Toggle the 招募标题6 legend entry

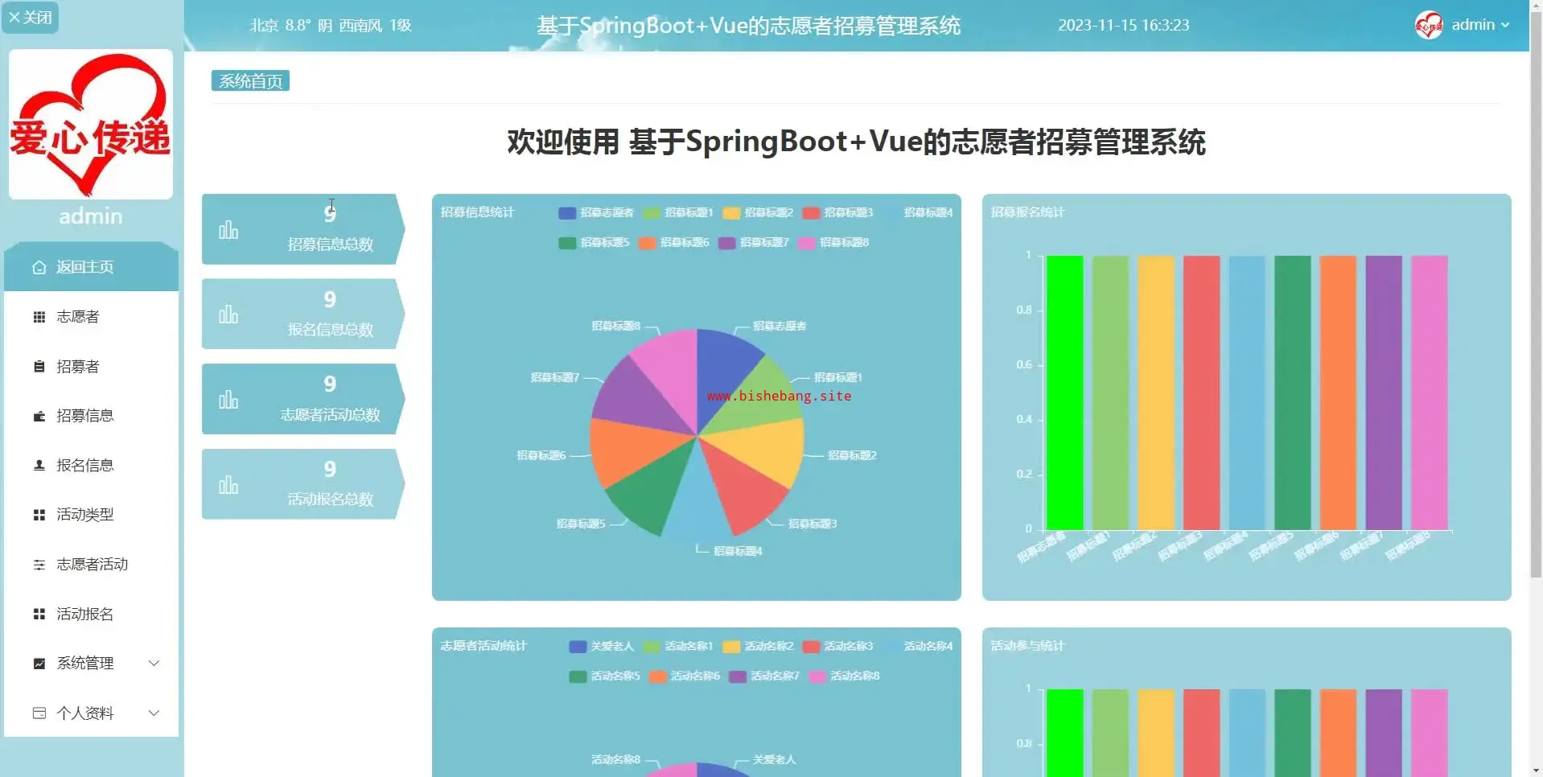pos(674,243)
